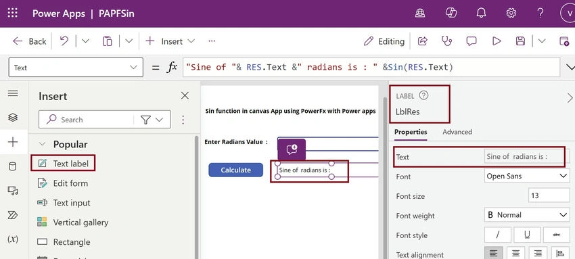Switch to the Advanced tab

click(457, 132)
